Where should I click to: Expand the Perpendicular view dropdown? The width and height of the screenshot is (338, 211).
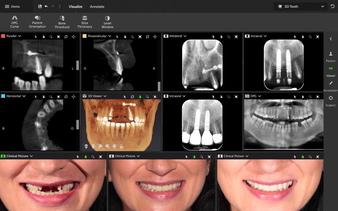[x=109, y=36]
